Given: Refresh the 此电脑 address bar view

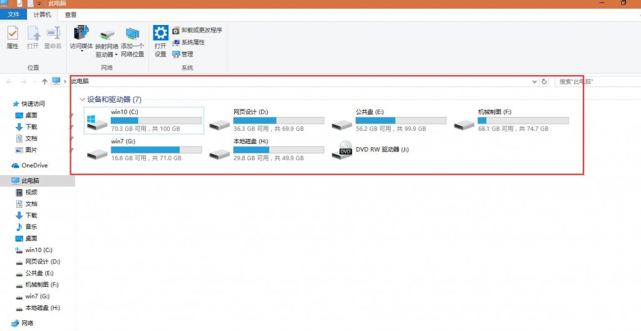Looking at the screenshot, I should coord(544,82).
